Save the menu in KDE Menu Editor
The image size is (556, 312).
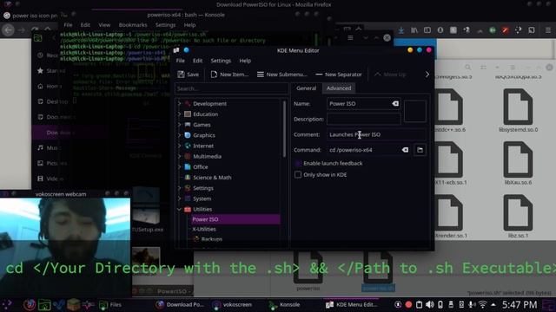click(189, 75)
